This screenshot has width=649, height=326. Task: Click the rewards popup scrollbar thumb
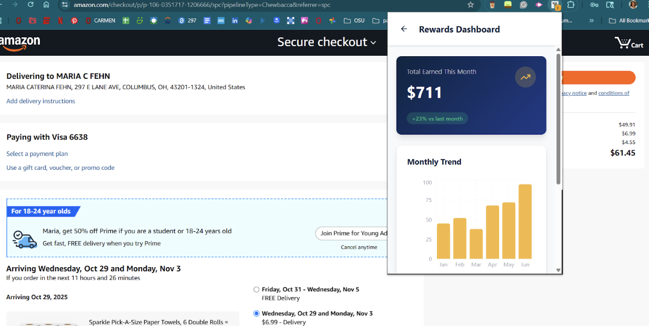(558, 118)
